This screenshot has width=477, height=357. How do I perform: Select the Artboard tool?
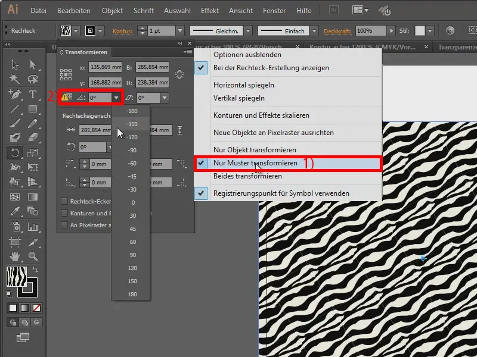tap(14, 242)
